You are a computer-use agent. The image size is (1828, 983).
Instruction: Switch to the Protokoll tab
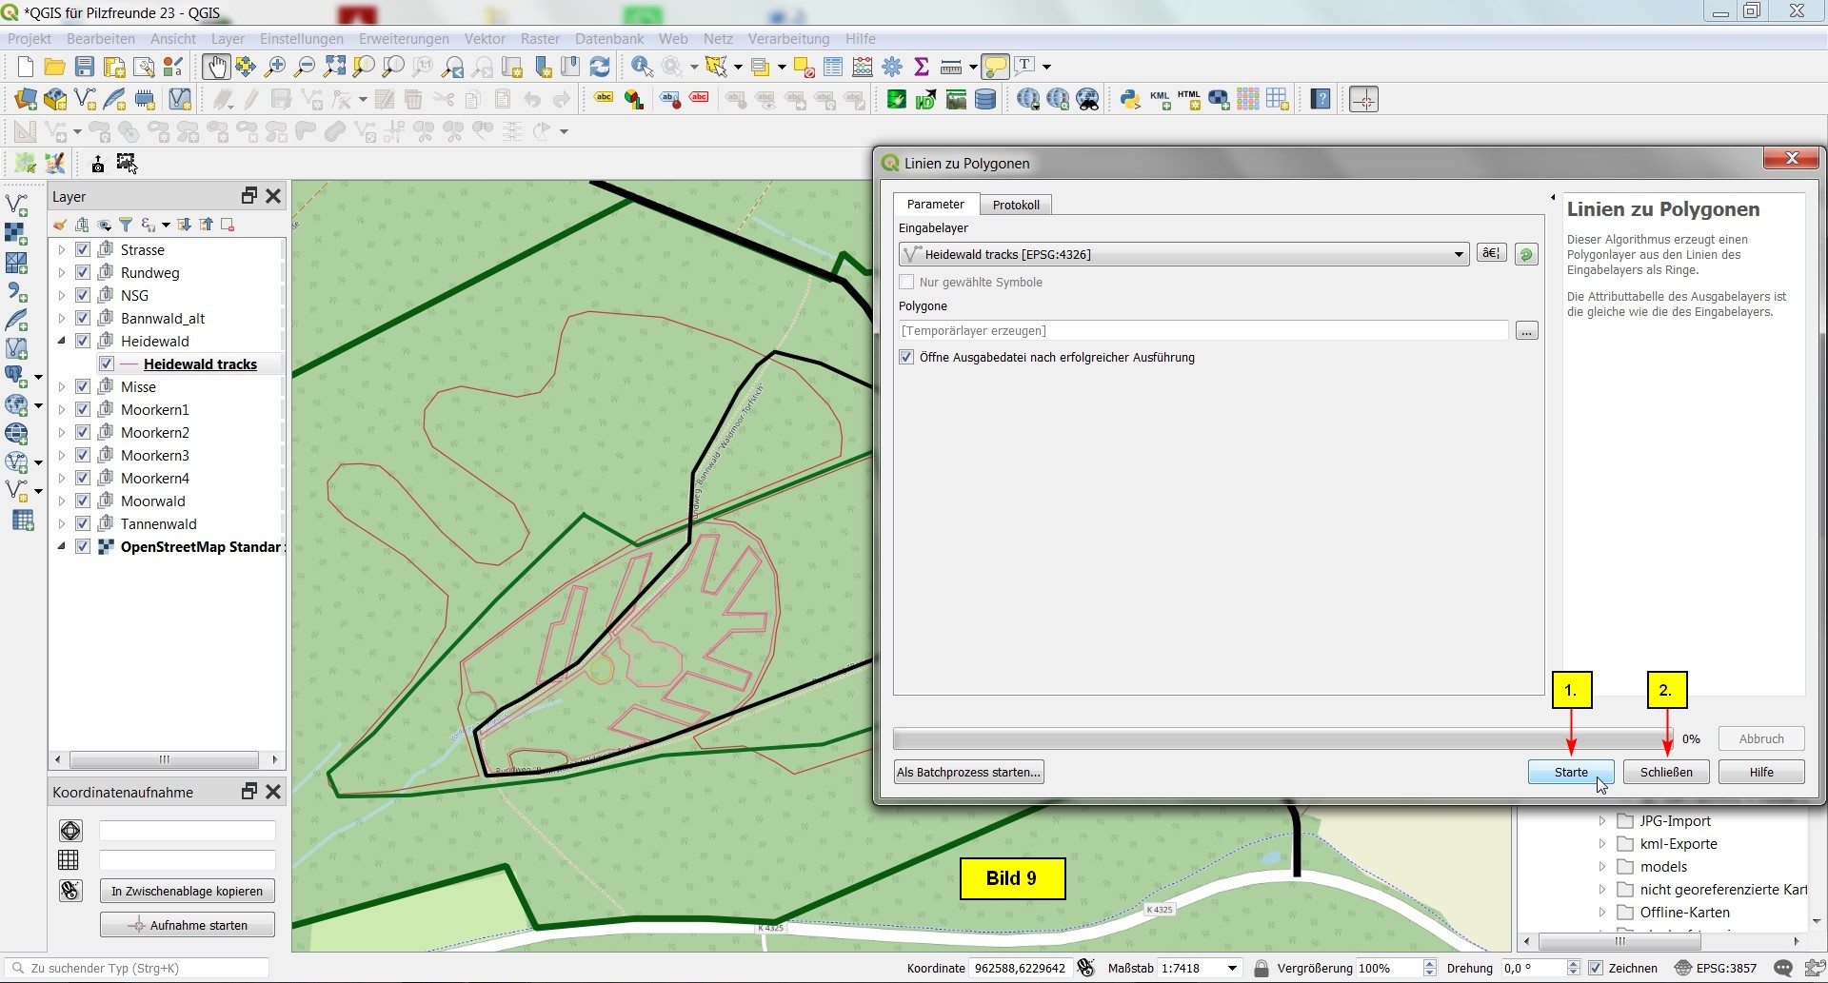click(1015, 205)
